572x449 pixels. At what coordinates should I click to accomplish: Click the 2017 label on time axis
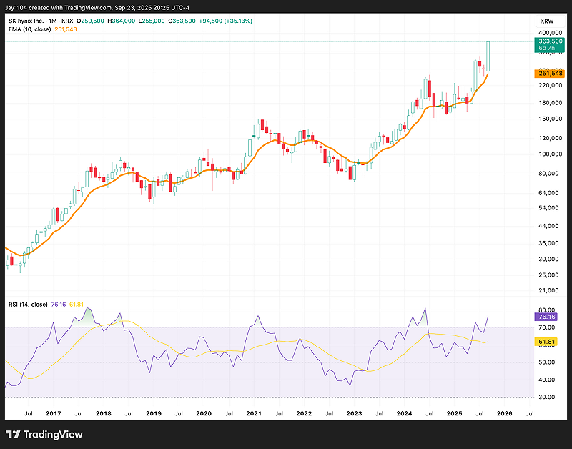[53, 413]
